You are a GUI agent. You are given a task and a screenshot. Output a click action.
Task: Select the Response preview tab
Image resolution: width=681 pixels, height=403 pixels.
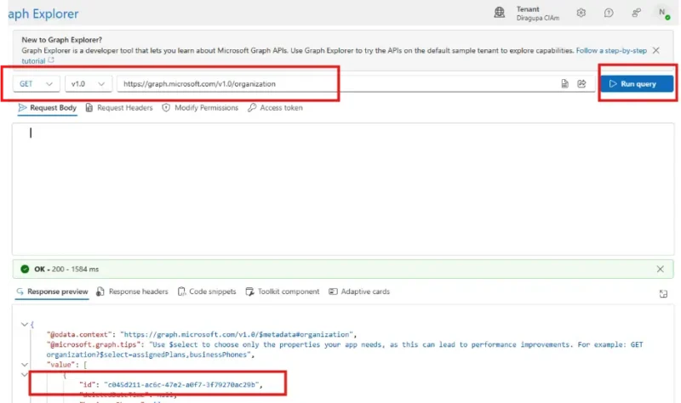click(x=52, y=292)
